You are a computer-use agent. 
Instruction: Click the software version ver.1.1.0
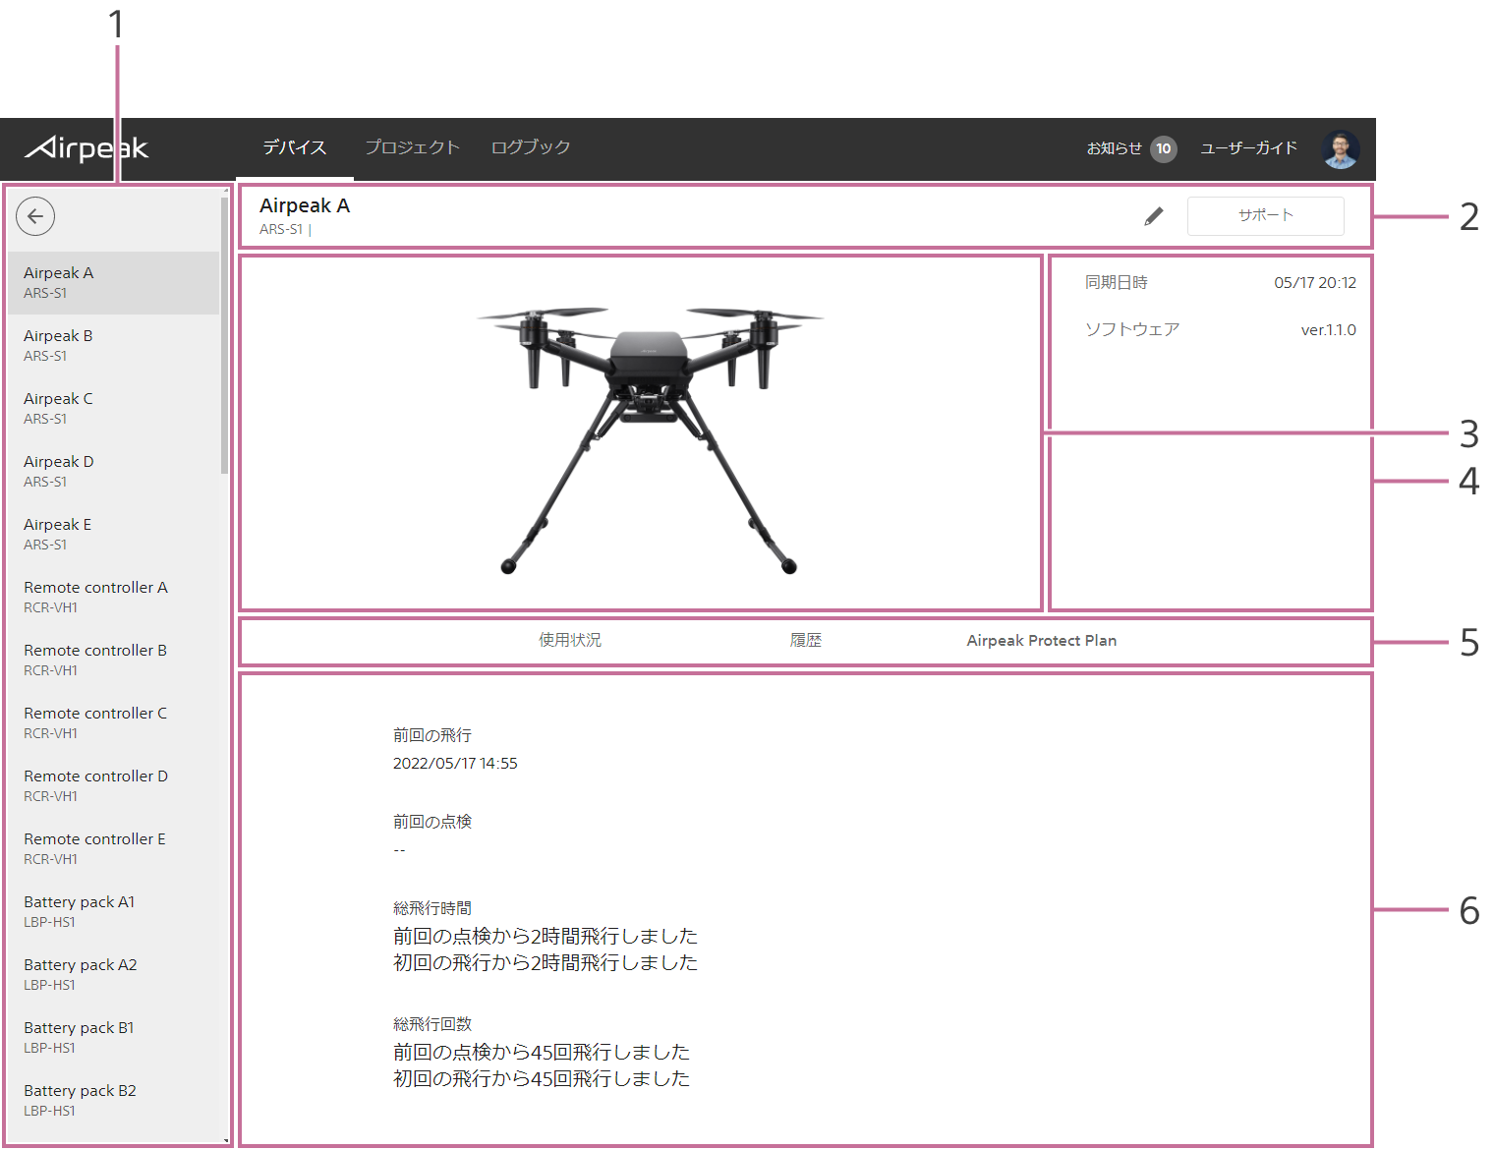tap(1329, 330)
